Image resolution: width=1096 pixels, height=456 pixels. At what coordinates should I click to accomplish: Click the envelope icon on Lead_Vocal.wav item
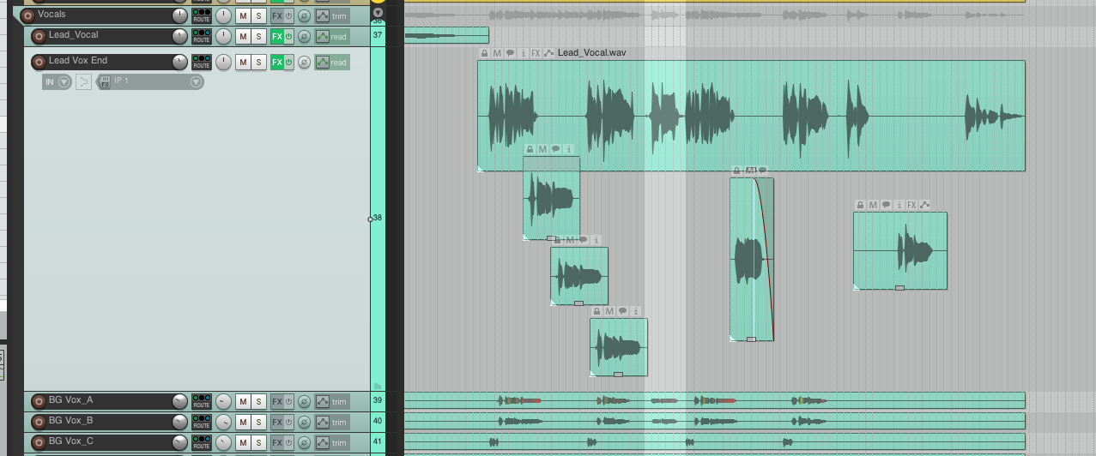[x=548, y=53]
